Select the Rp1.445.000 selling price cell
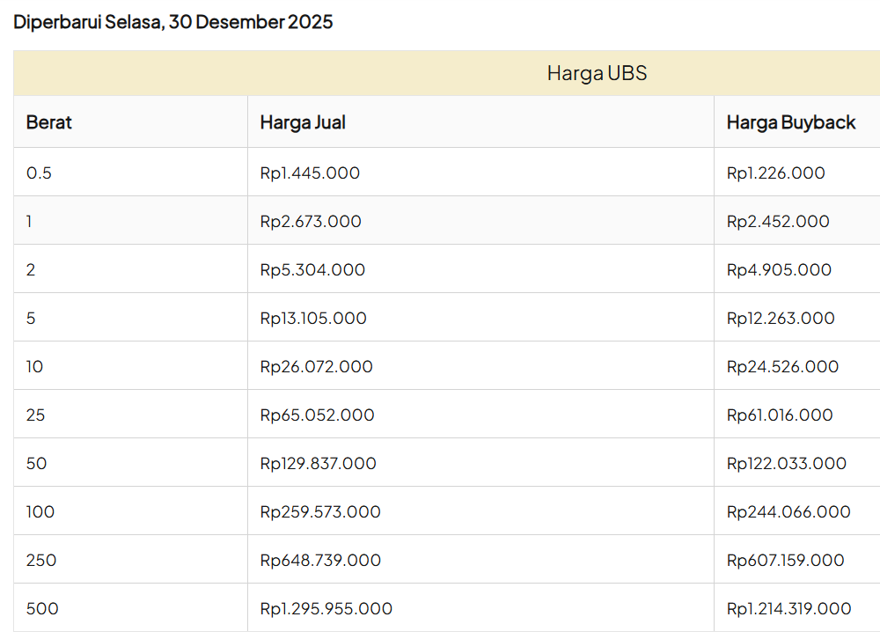Image resolution: width=880 pixels, height=639 pixels. [x=310, y=173]
